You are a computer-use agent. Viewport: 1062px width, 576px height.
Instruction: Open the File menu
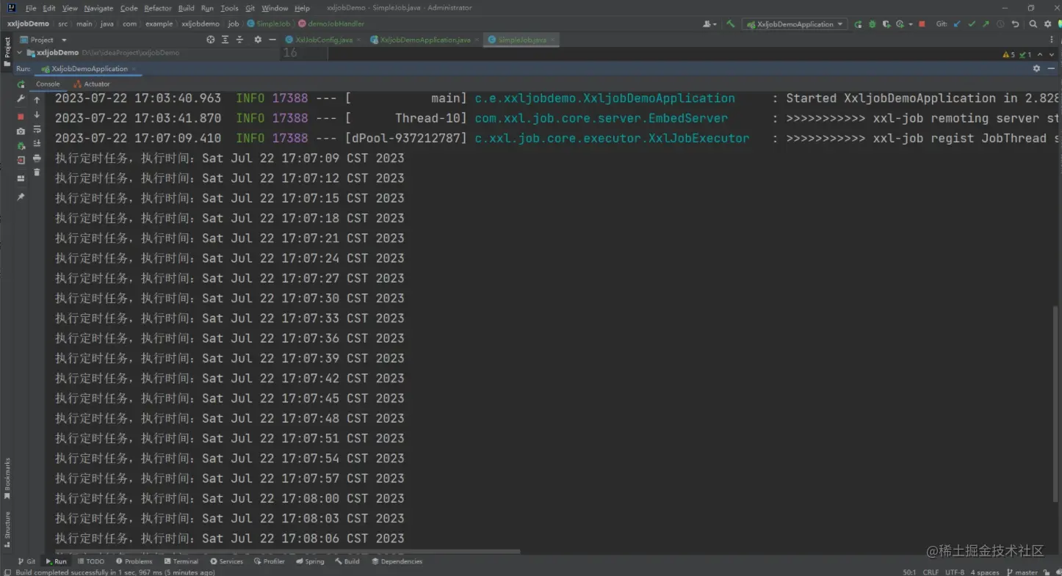tap(31, 8)
